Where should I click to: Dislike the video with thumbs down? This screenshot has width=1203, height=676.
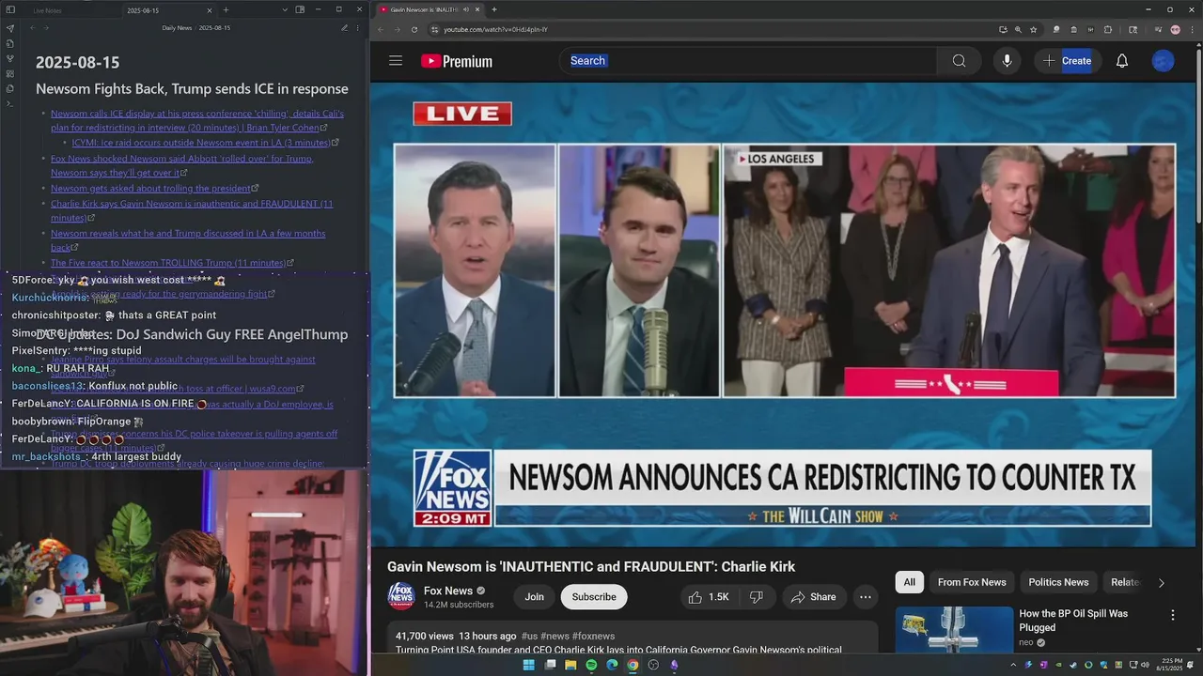756,597
